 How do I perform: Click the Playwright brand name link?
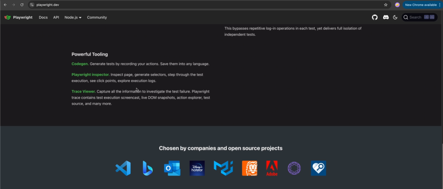coord(23,17)
